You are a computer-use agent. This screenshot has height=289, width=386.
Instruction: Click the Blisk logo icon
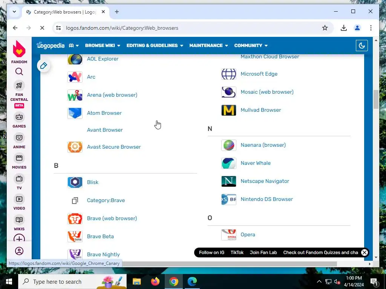(75, 183)
